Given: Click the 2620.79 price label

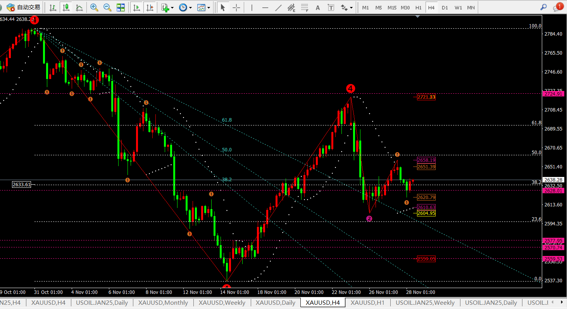Looking at the screenshot, I should 426,197.
